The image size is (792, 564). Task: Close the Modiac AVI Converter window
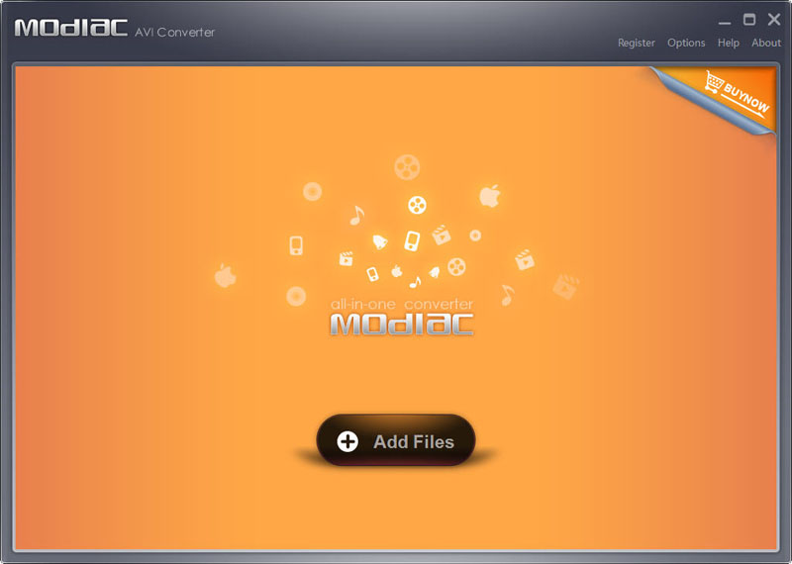774,20
